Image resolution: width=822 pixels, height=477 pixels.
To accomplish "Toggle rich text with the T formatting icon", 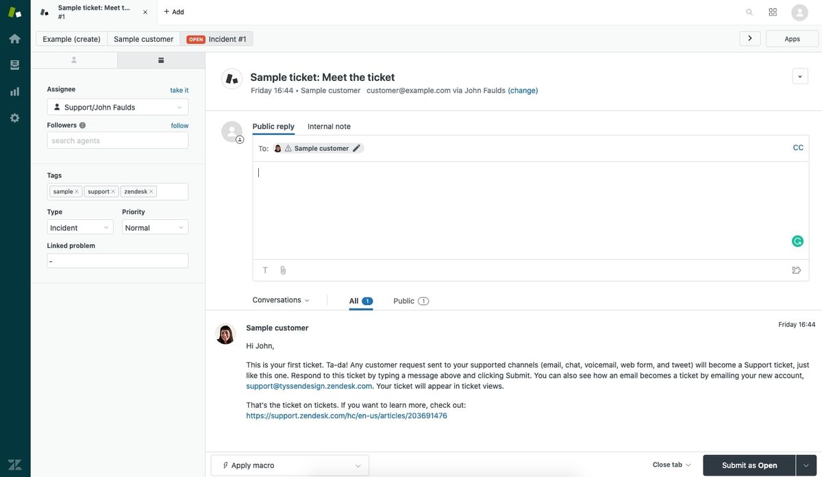I will pyautogui.click(x=265, y=270).
